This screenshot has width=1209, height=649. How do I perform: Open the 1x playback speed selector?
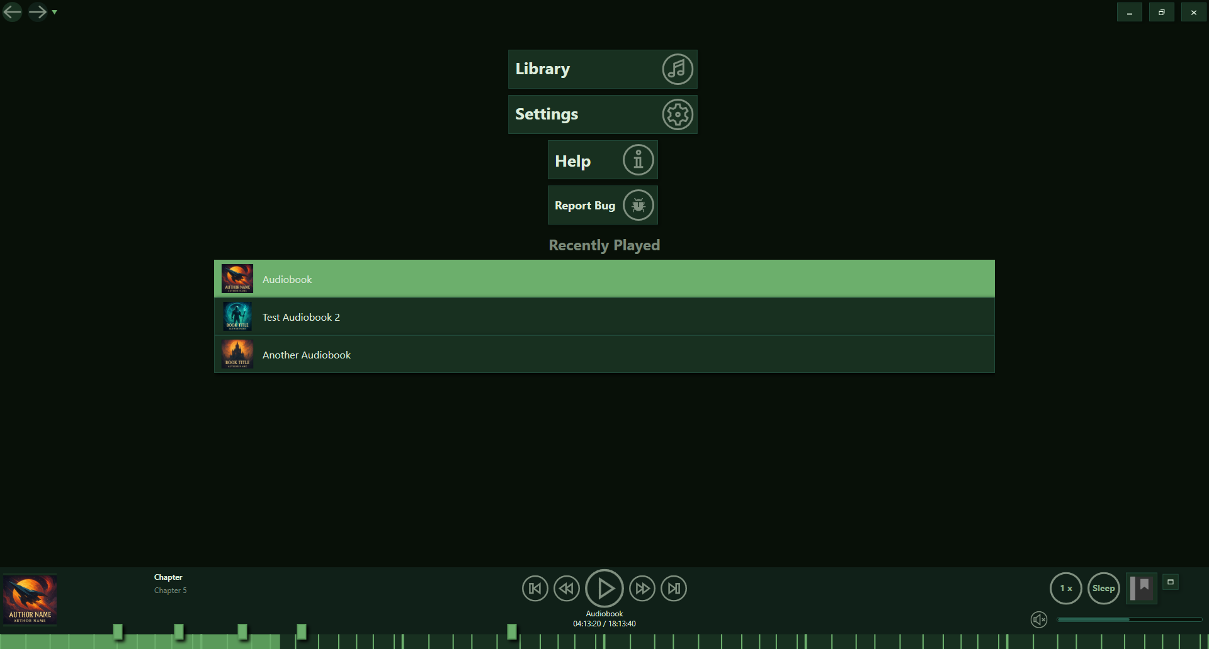pyautogui.click(x=1065, y=588)
